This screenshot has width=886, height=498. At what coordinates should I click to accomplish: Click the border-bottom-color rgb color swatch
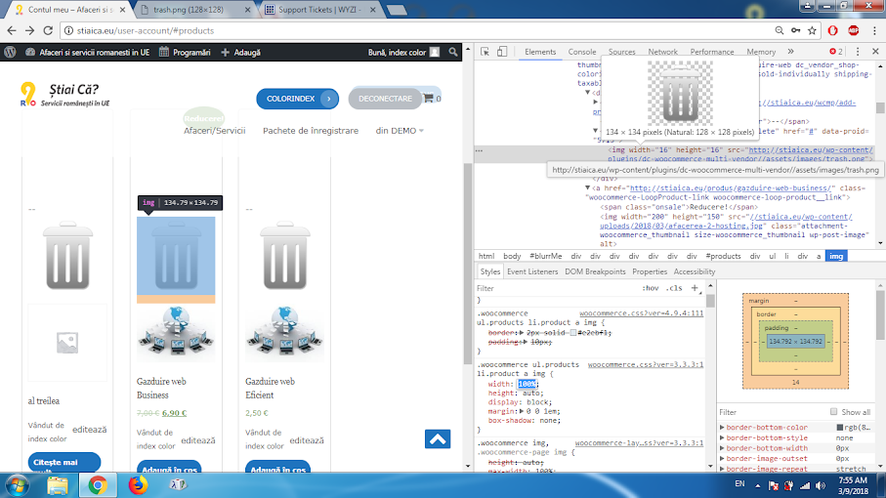(x=840, y=428)
